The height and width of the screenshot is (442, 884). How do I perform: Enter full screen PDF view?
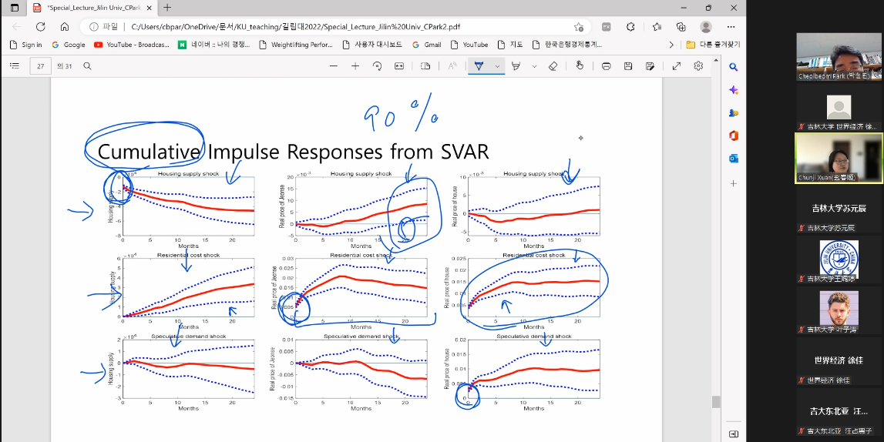tap(677, 66)
